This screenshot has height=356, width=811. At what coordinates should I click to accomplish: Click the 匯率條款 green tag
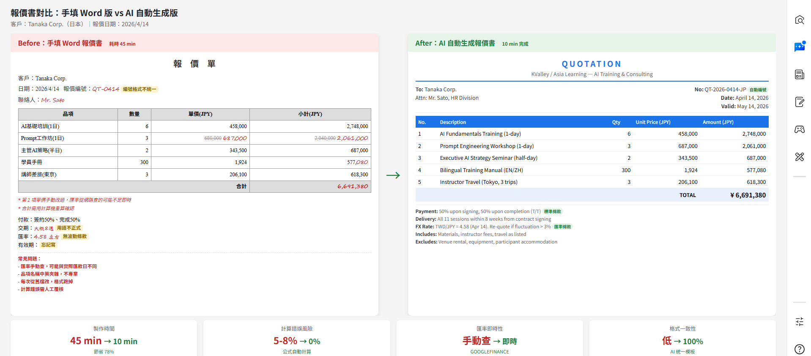point(563,227)
